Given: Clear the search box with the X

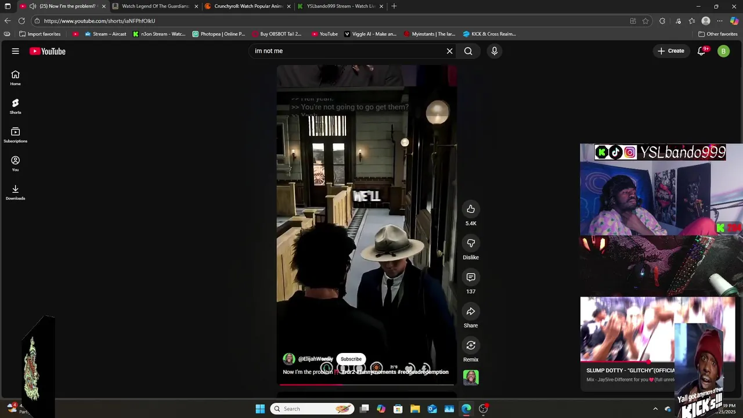Looking at the screenshot, I should (449, 51).
